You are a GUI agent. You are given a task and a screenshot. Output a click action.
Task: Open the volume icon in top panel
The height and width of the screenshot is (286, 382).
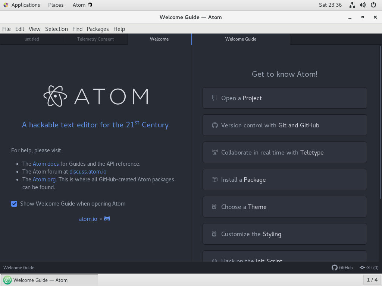(363, 5)
